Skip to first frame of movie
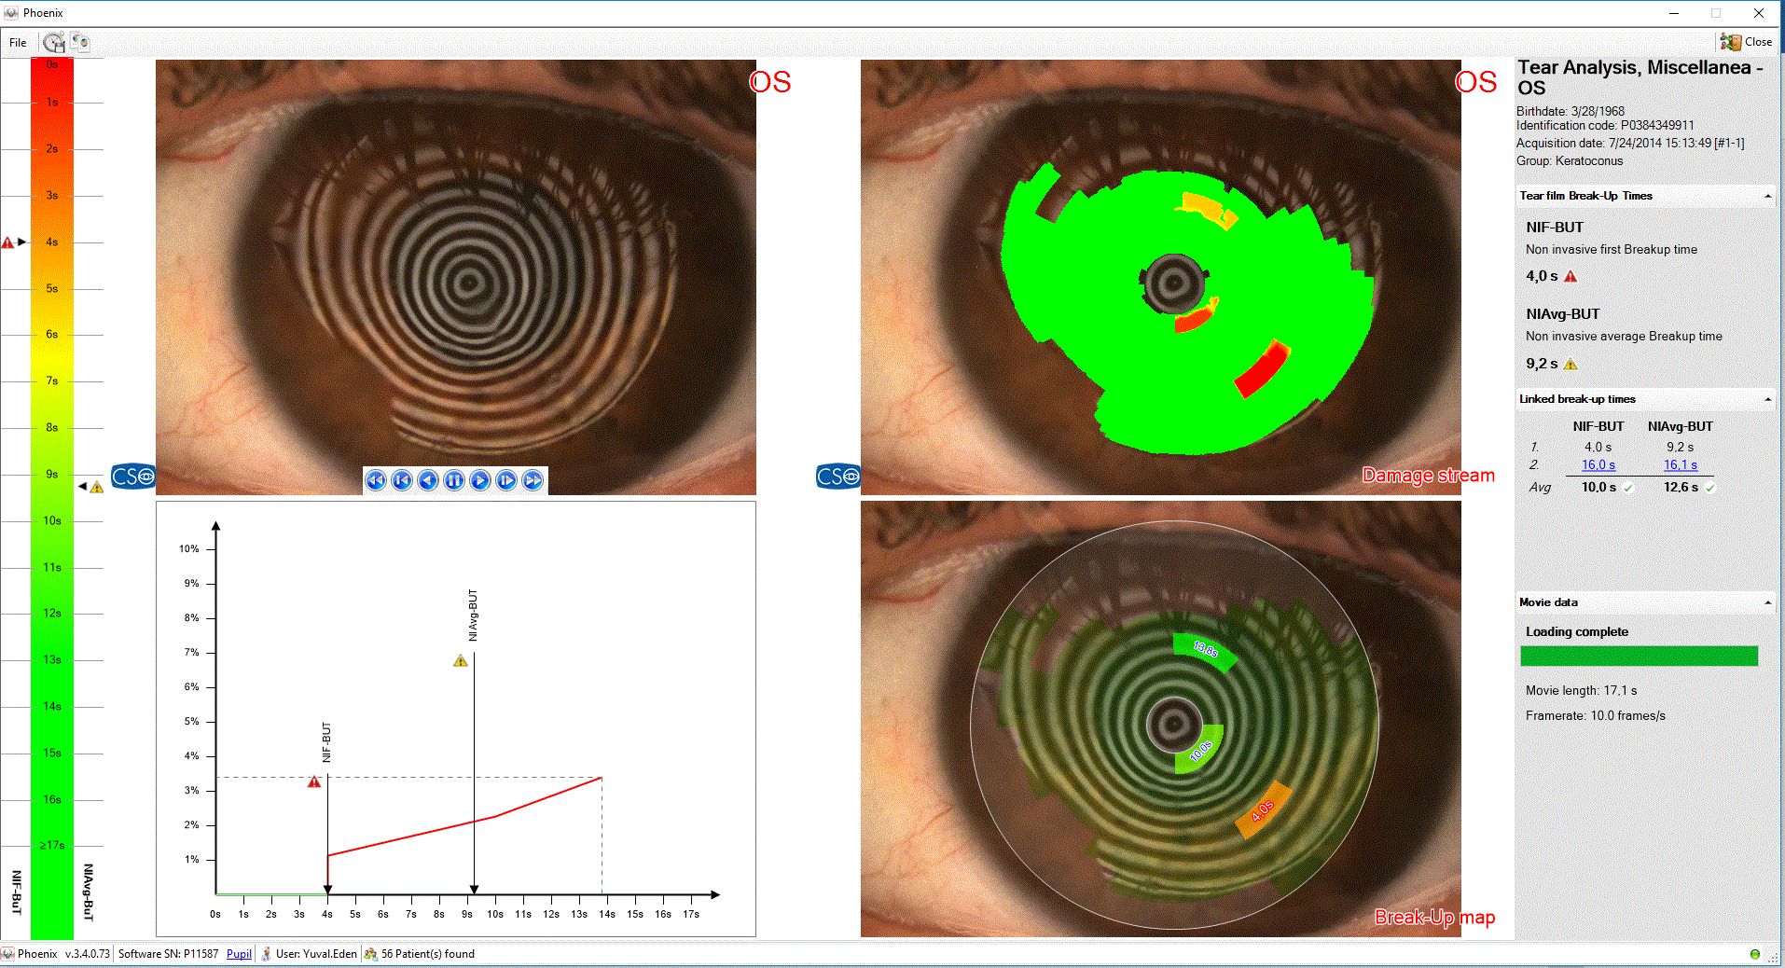 [402, 480]
